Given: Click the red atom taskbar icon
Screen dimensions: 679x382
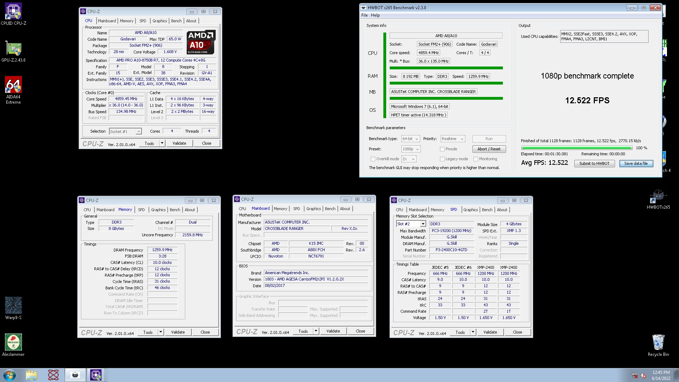Looking at the screenshot, I should (53, 375).
